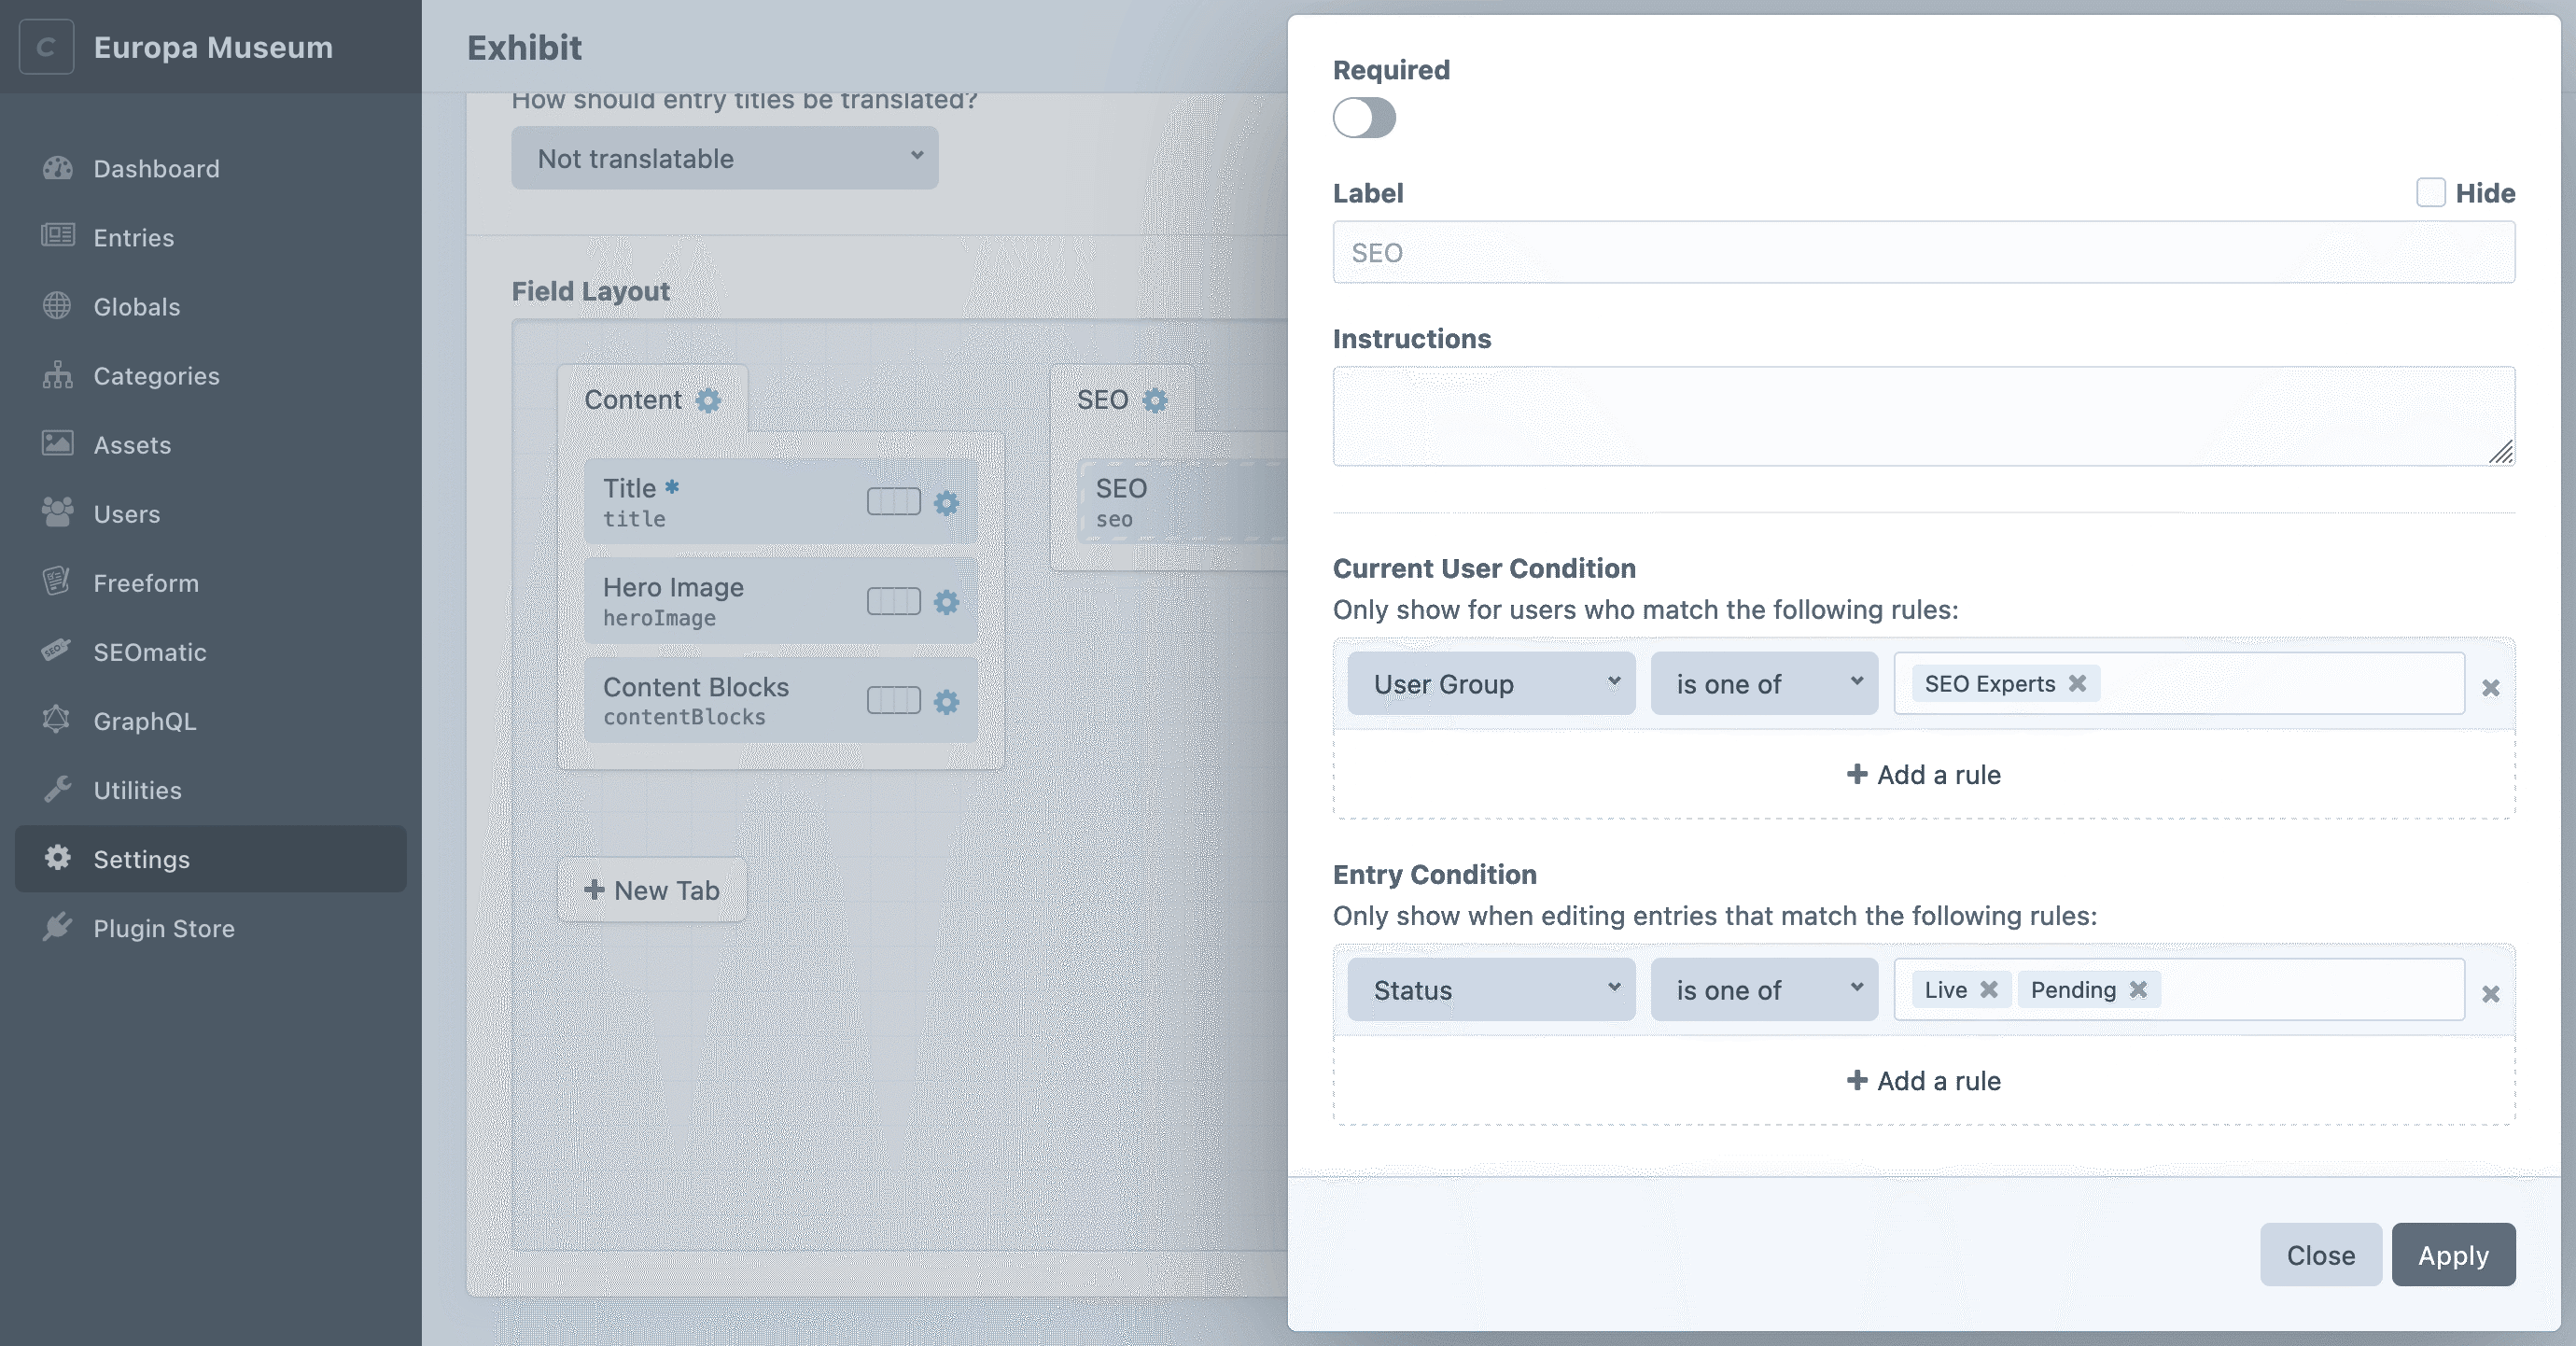This screenshot has height=1346, width=2576.
Task: Open the SEO tab gear menu
Action: pyautogui.click(x=1155, y=400)
